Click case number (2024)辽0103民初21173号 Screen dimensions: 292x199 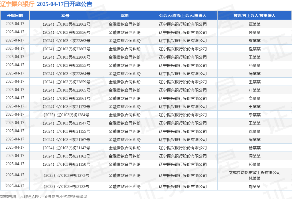pyautogui.click(x=66, y=107)
